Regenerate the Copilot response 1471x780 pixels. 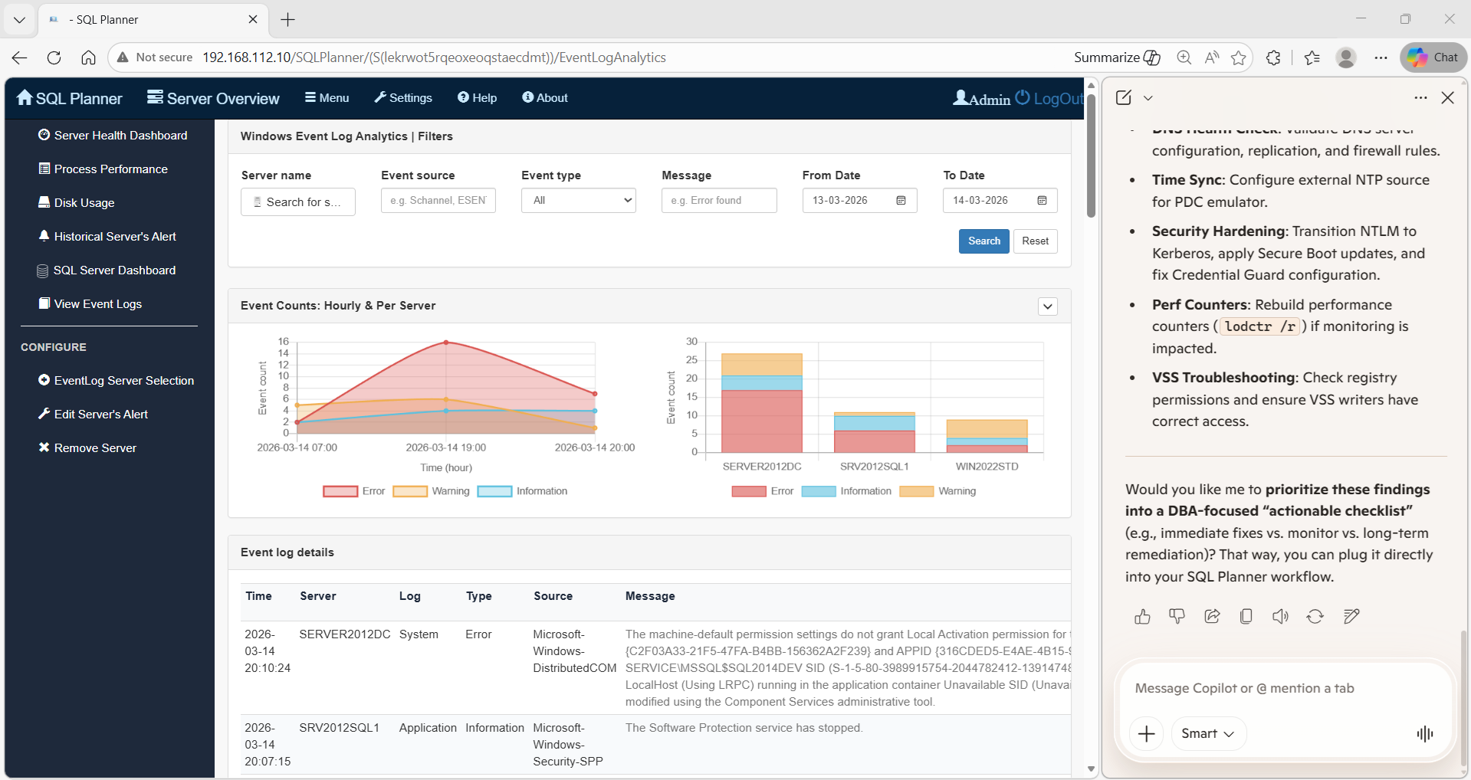tap(1315, 616)
